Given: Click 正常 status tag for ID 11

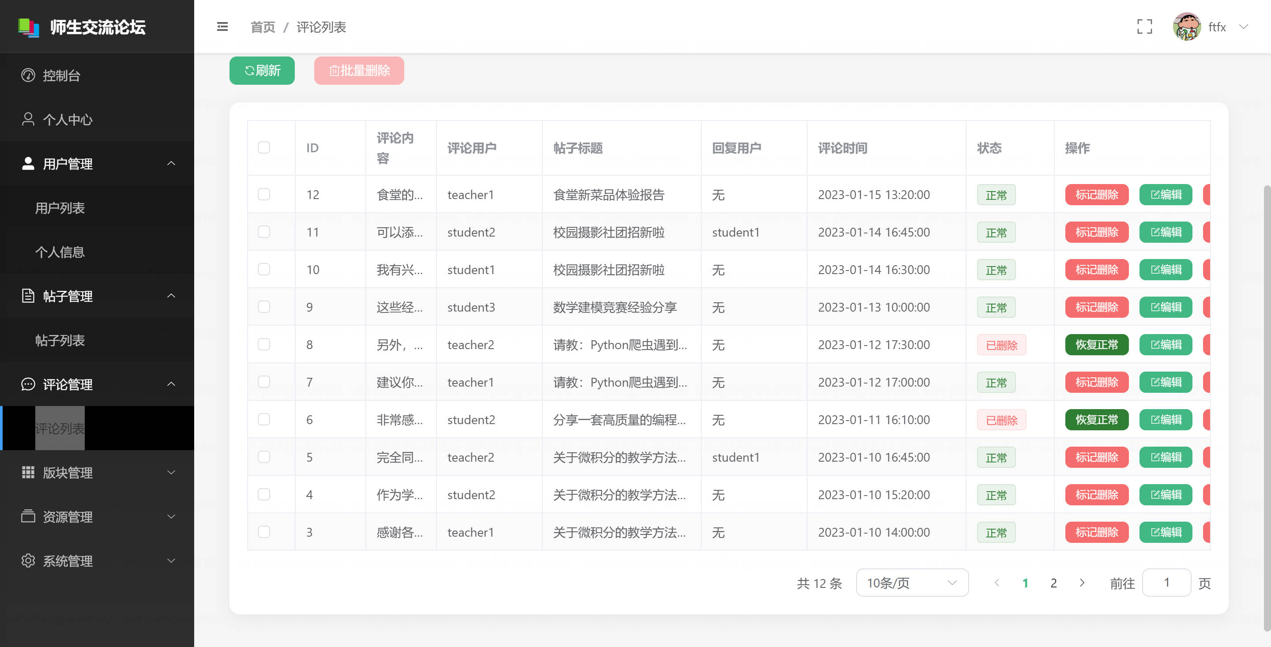Looking at the screenshot, I should coord(996,233).
